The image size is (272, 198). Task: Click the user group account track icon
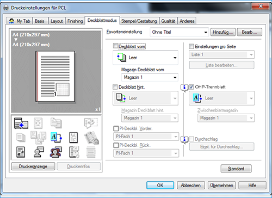pyautogui.click(x=56, y=152)
